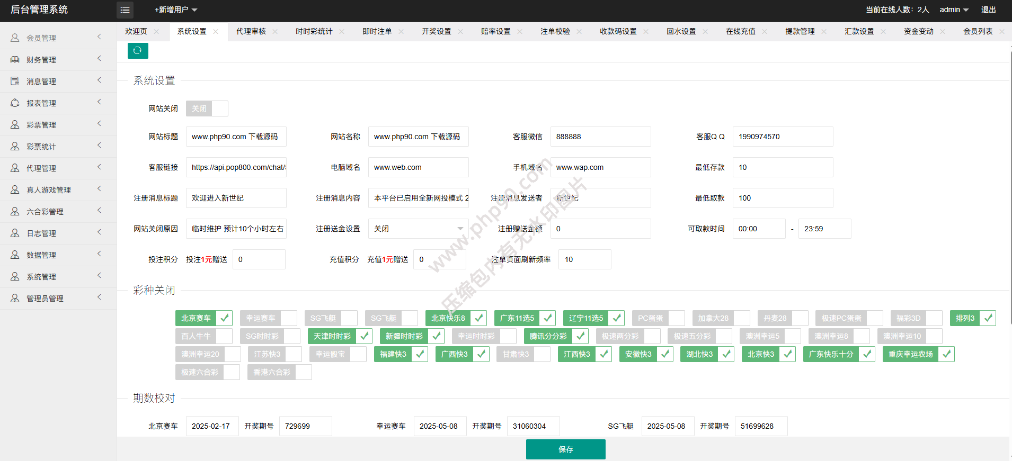Switch to the 赔率设置 tab
This screenshot has width=1012, height=461.
(x=495, y=32)
